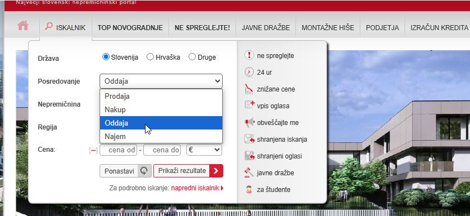Image resolution: width=470 pixels, height=216 pixels.
Task: Click the clock icon for 24 ur
Action: coord(249,72)
